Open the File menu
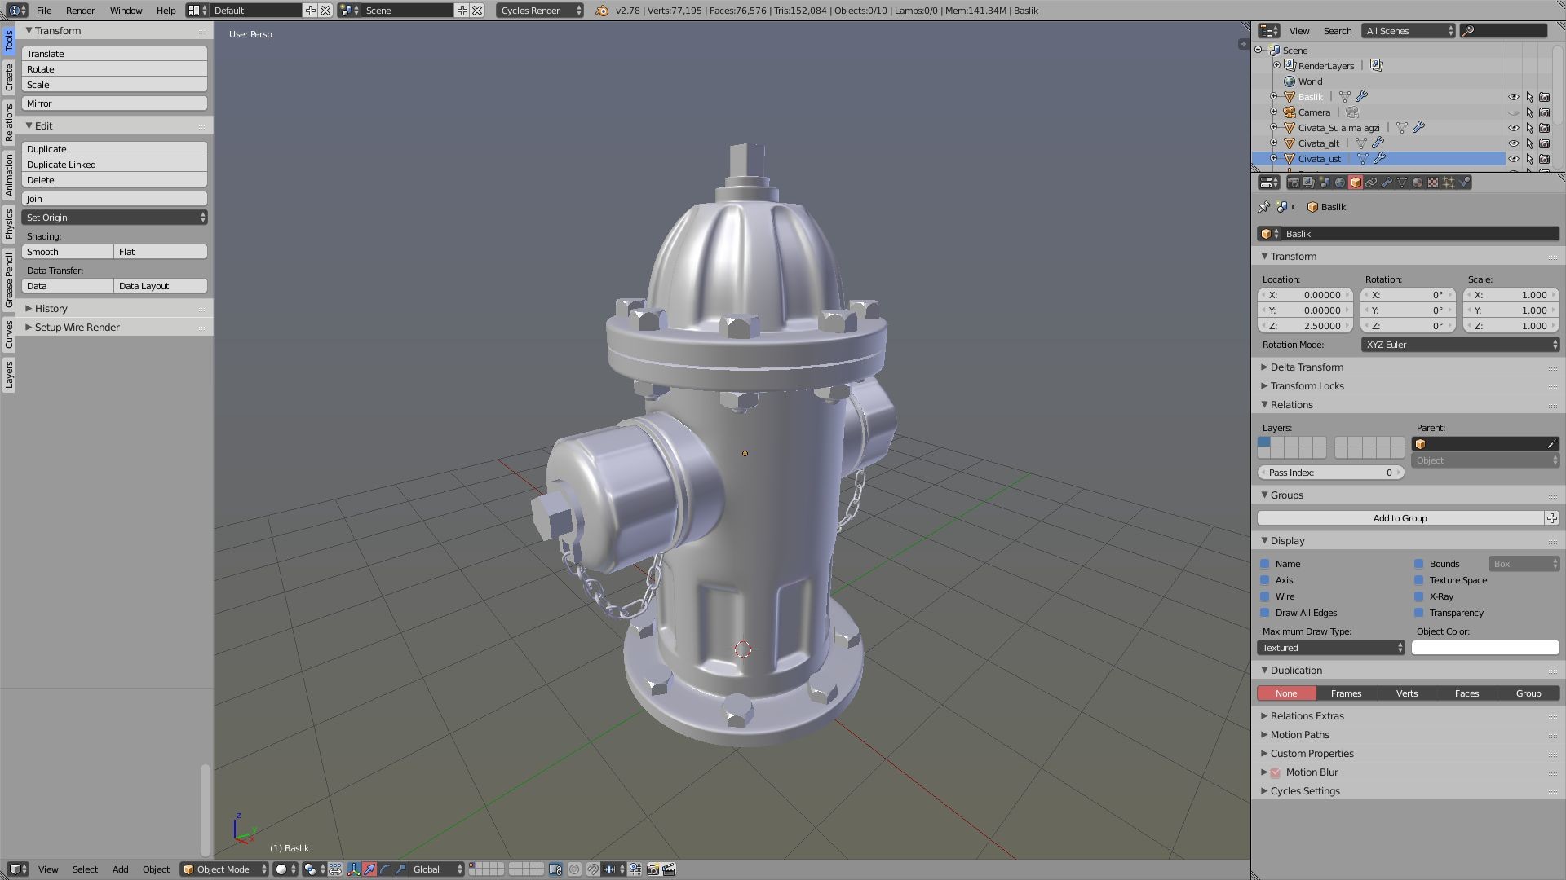The image size is (1566, 880). 44,11
